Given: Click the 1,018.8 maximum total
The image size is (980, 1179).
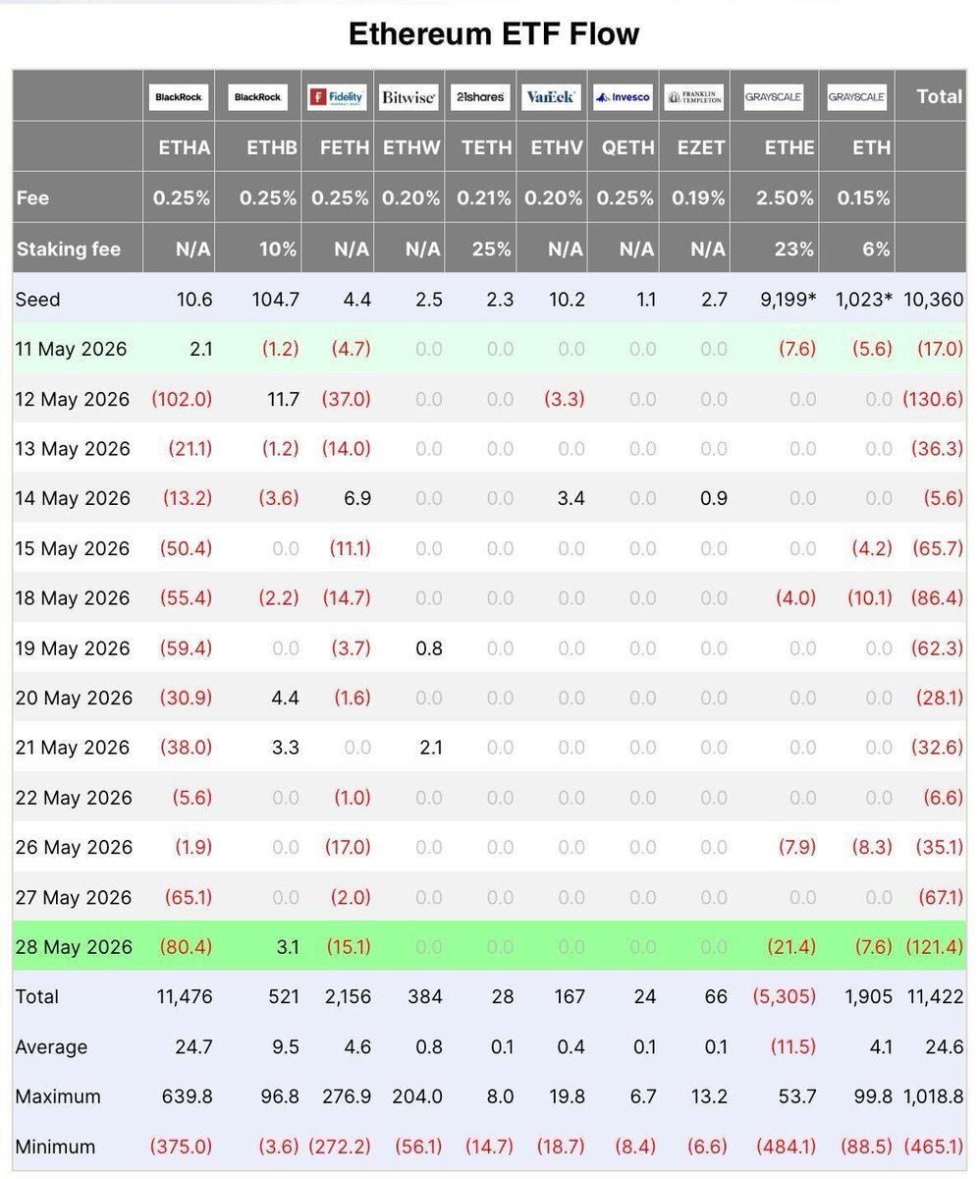Looking at the screenshot, I should click(x=933, y=1096).
